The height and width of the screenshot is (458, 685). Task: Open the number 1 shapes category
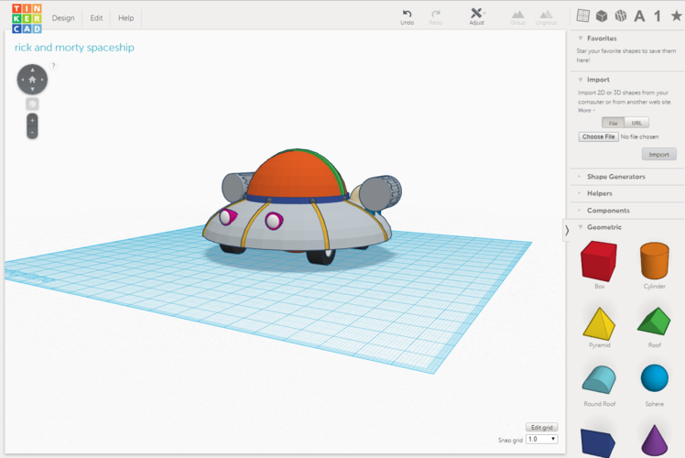coord(657,16)
